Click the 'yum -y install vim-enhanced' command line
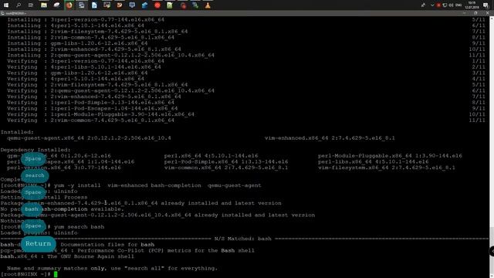 [157, 185]
